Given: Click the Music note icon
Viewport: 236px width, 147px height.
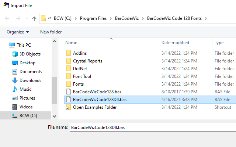Looking at the screenshot, I should (x=15, y=89).
